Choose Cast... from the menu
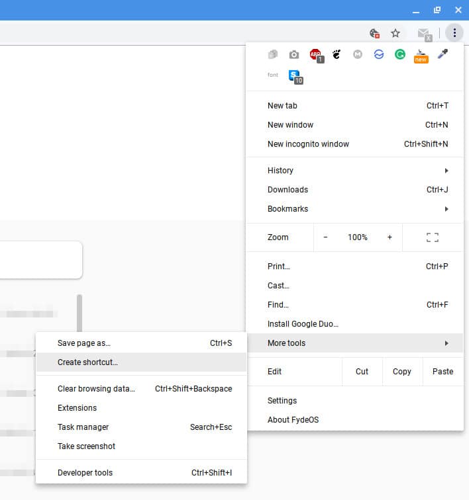Viewport: 469px width, 500px height. pos(355,286)
